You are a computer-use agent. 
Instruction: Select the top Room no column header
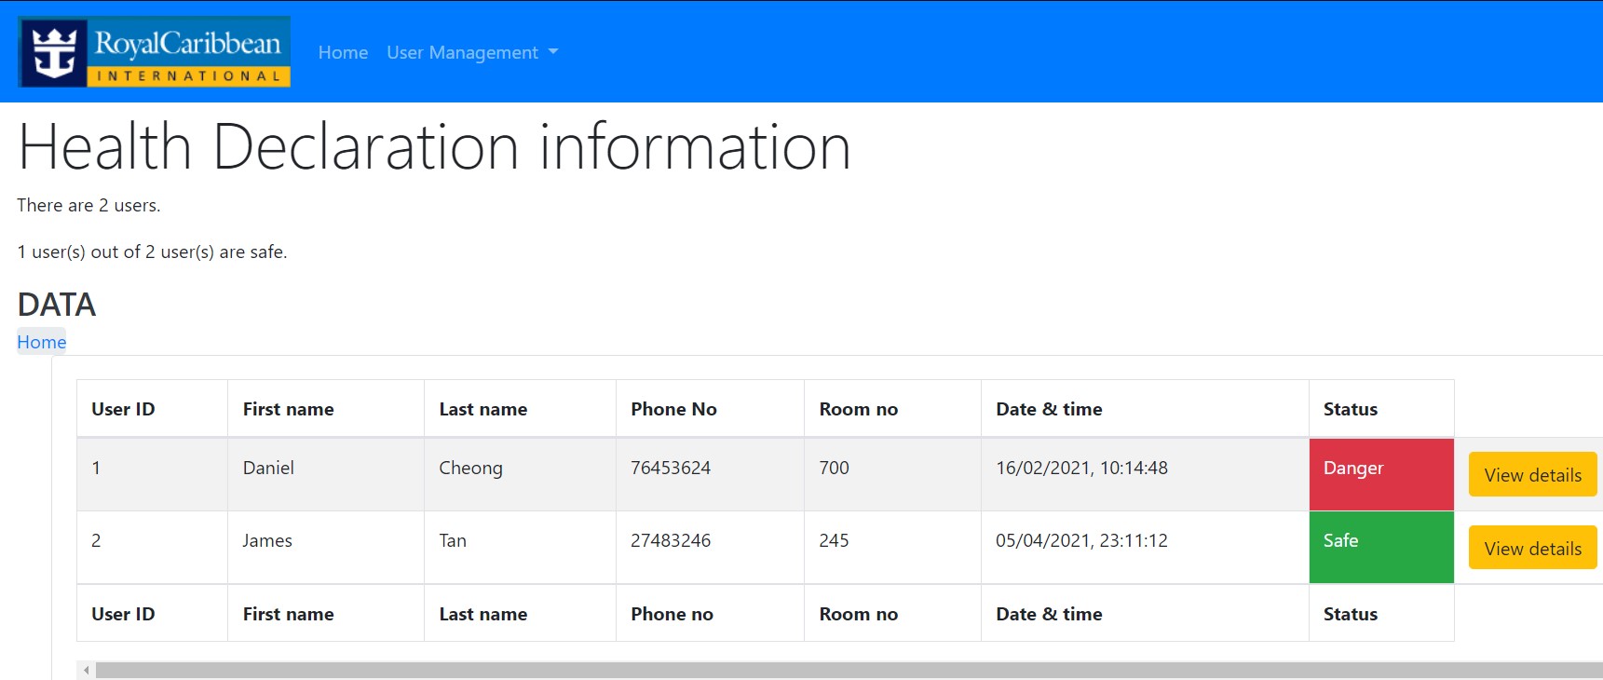point(858,409)
